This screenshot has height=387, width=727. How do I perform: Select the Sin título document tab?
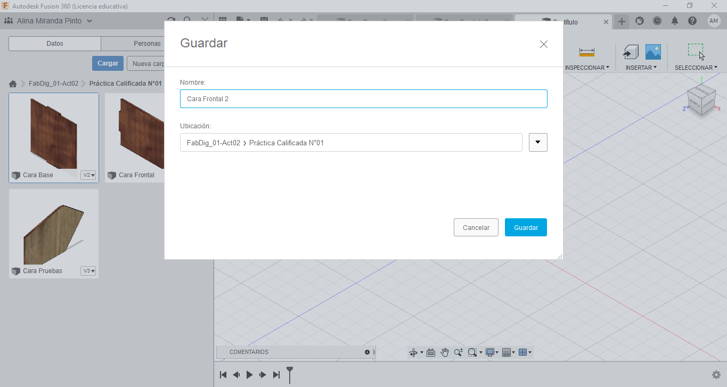(x=563, y=22)
